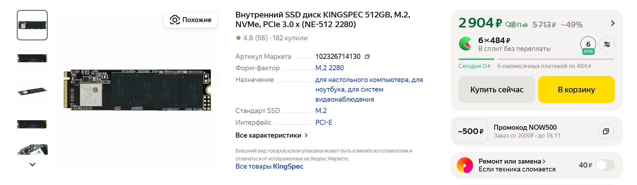Select the third angled SSD thumbnail
Image resolution: width=637 pixels, height=185 pixels.
tap(32, 92)
